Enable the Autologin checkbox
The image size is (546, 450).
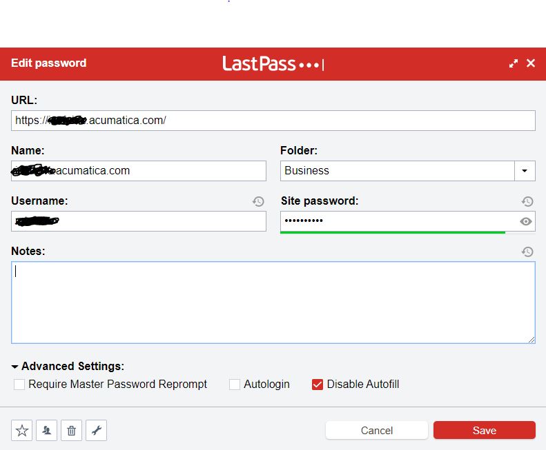tap(235, 385)
